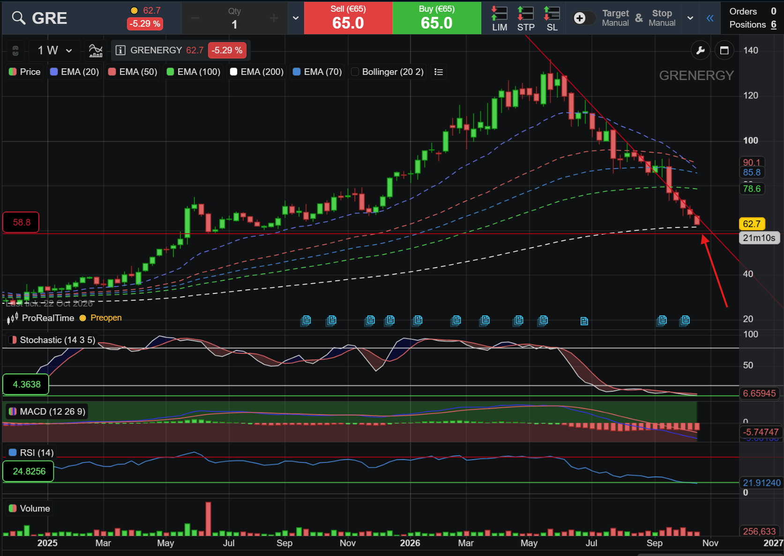Open the Stop Manual setting

[662, 18]
